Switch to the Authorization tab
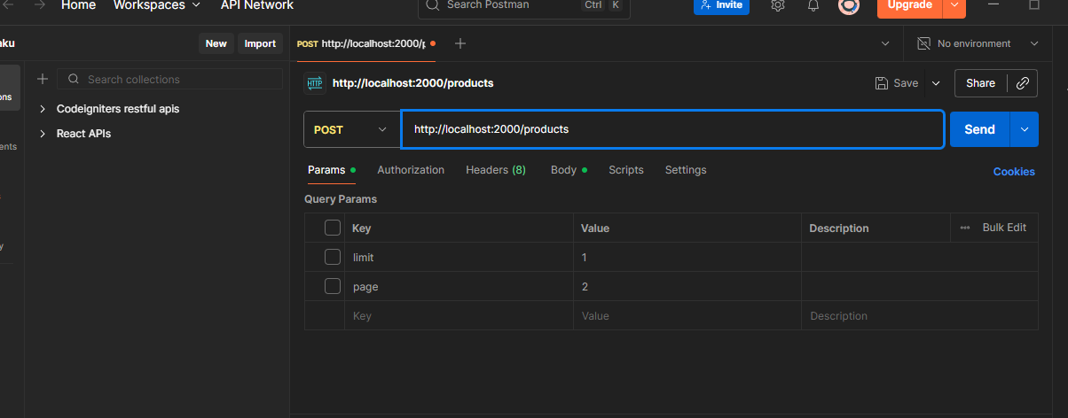Image resolution: width=1068 pixels, height=418 pixels. point(411,170)
